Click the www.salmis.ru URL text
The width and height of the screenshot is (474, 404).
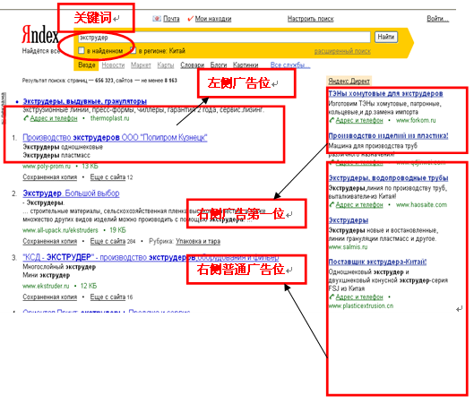[348, 247]
